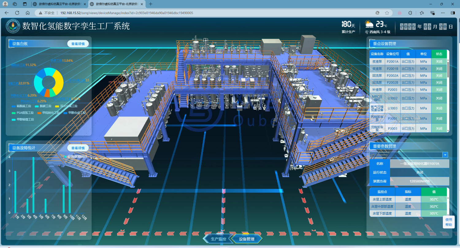Image resolution: width=460 pixels, height=248 pixels.
Task: Reload the page with the refresh icon
Action: [17, 13]
